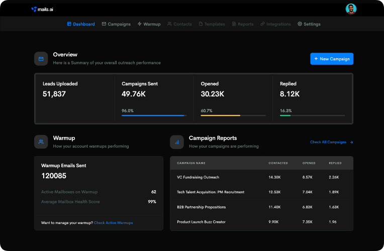Open the user profile avatar

(x=351, y=9)
